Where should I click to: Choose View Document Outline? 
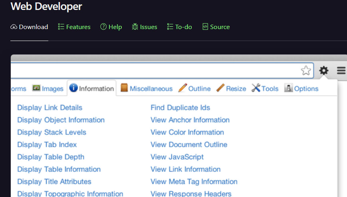tap(189, 145)
